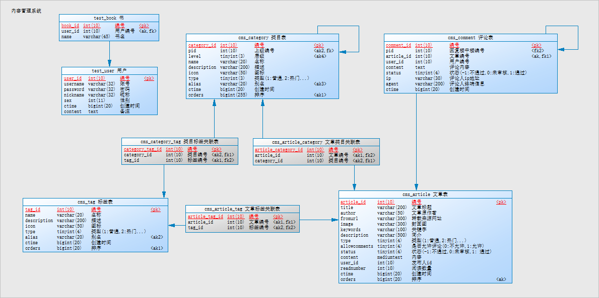Click the book_id primary key column

pos(109,26)
